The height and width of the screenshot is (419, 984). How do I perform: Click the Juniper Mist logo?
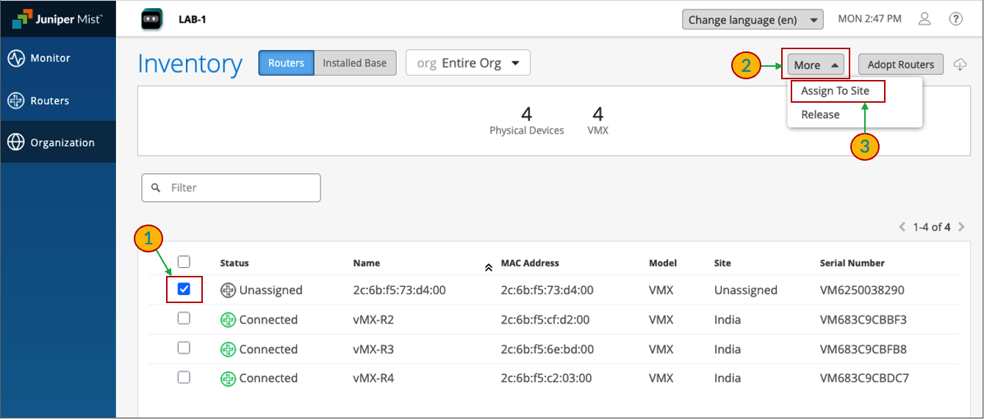pos(57,20)
